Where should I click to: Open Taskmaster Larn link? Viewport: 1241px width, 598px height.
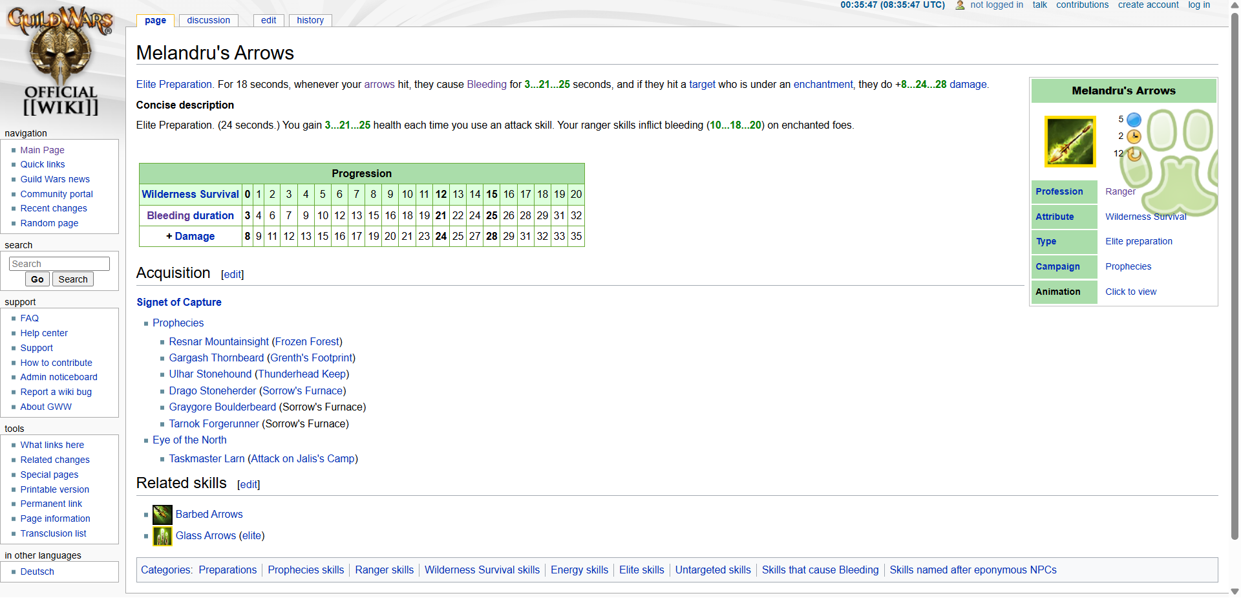207,458
